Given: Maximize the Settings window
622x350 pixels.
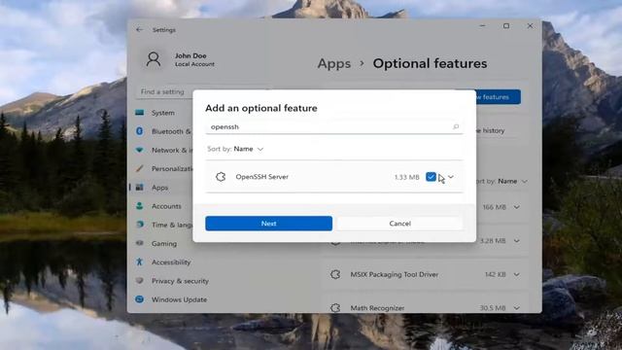Looking at the screenshot, I should coord(506,26).
